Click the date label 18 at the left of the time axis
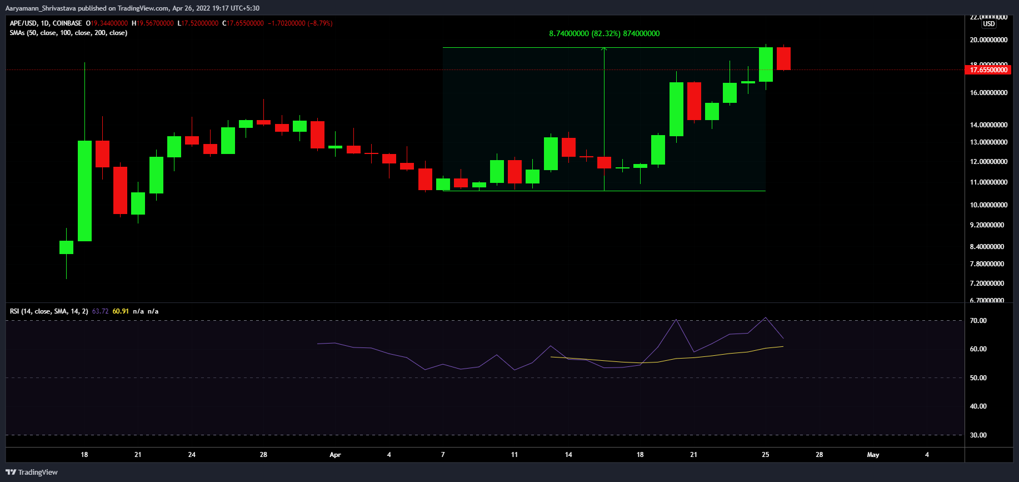1019x482 pixels. coord(84,455)
